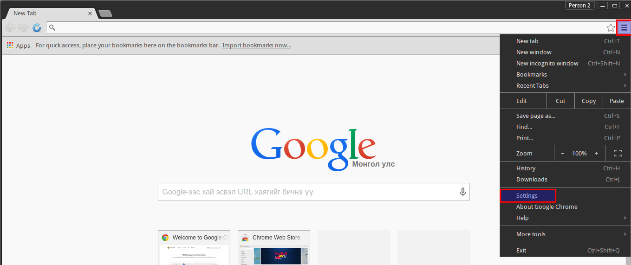The image size is (631, 265).
Task: Click the voice search microphone icon
Action: point(462,192)
